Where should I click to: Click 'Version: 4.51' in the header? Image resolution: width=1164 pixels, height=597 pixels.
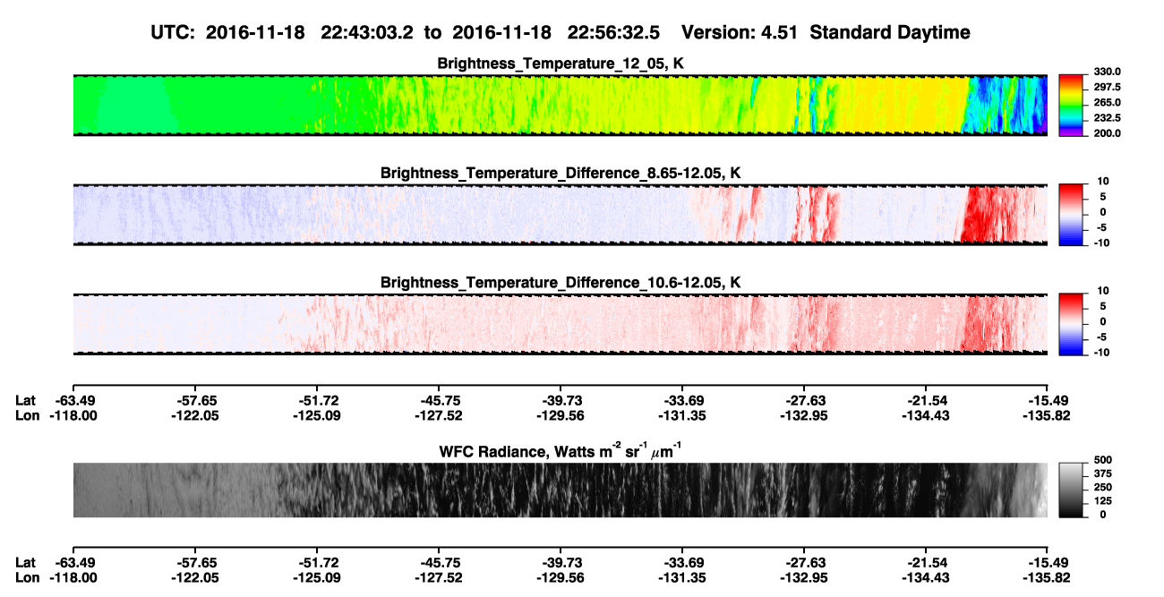(x=740, y=32)
